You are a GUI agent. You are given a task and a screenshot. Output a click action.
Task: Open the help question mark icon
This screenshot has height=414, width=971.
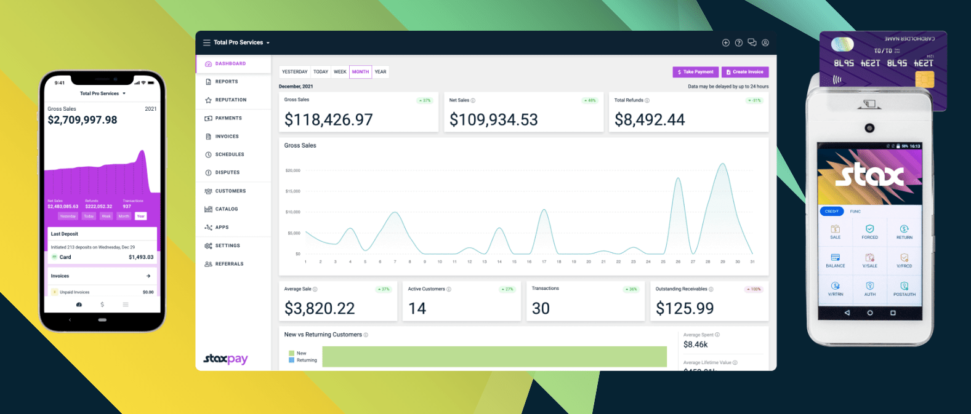pos(739,43)
